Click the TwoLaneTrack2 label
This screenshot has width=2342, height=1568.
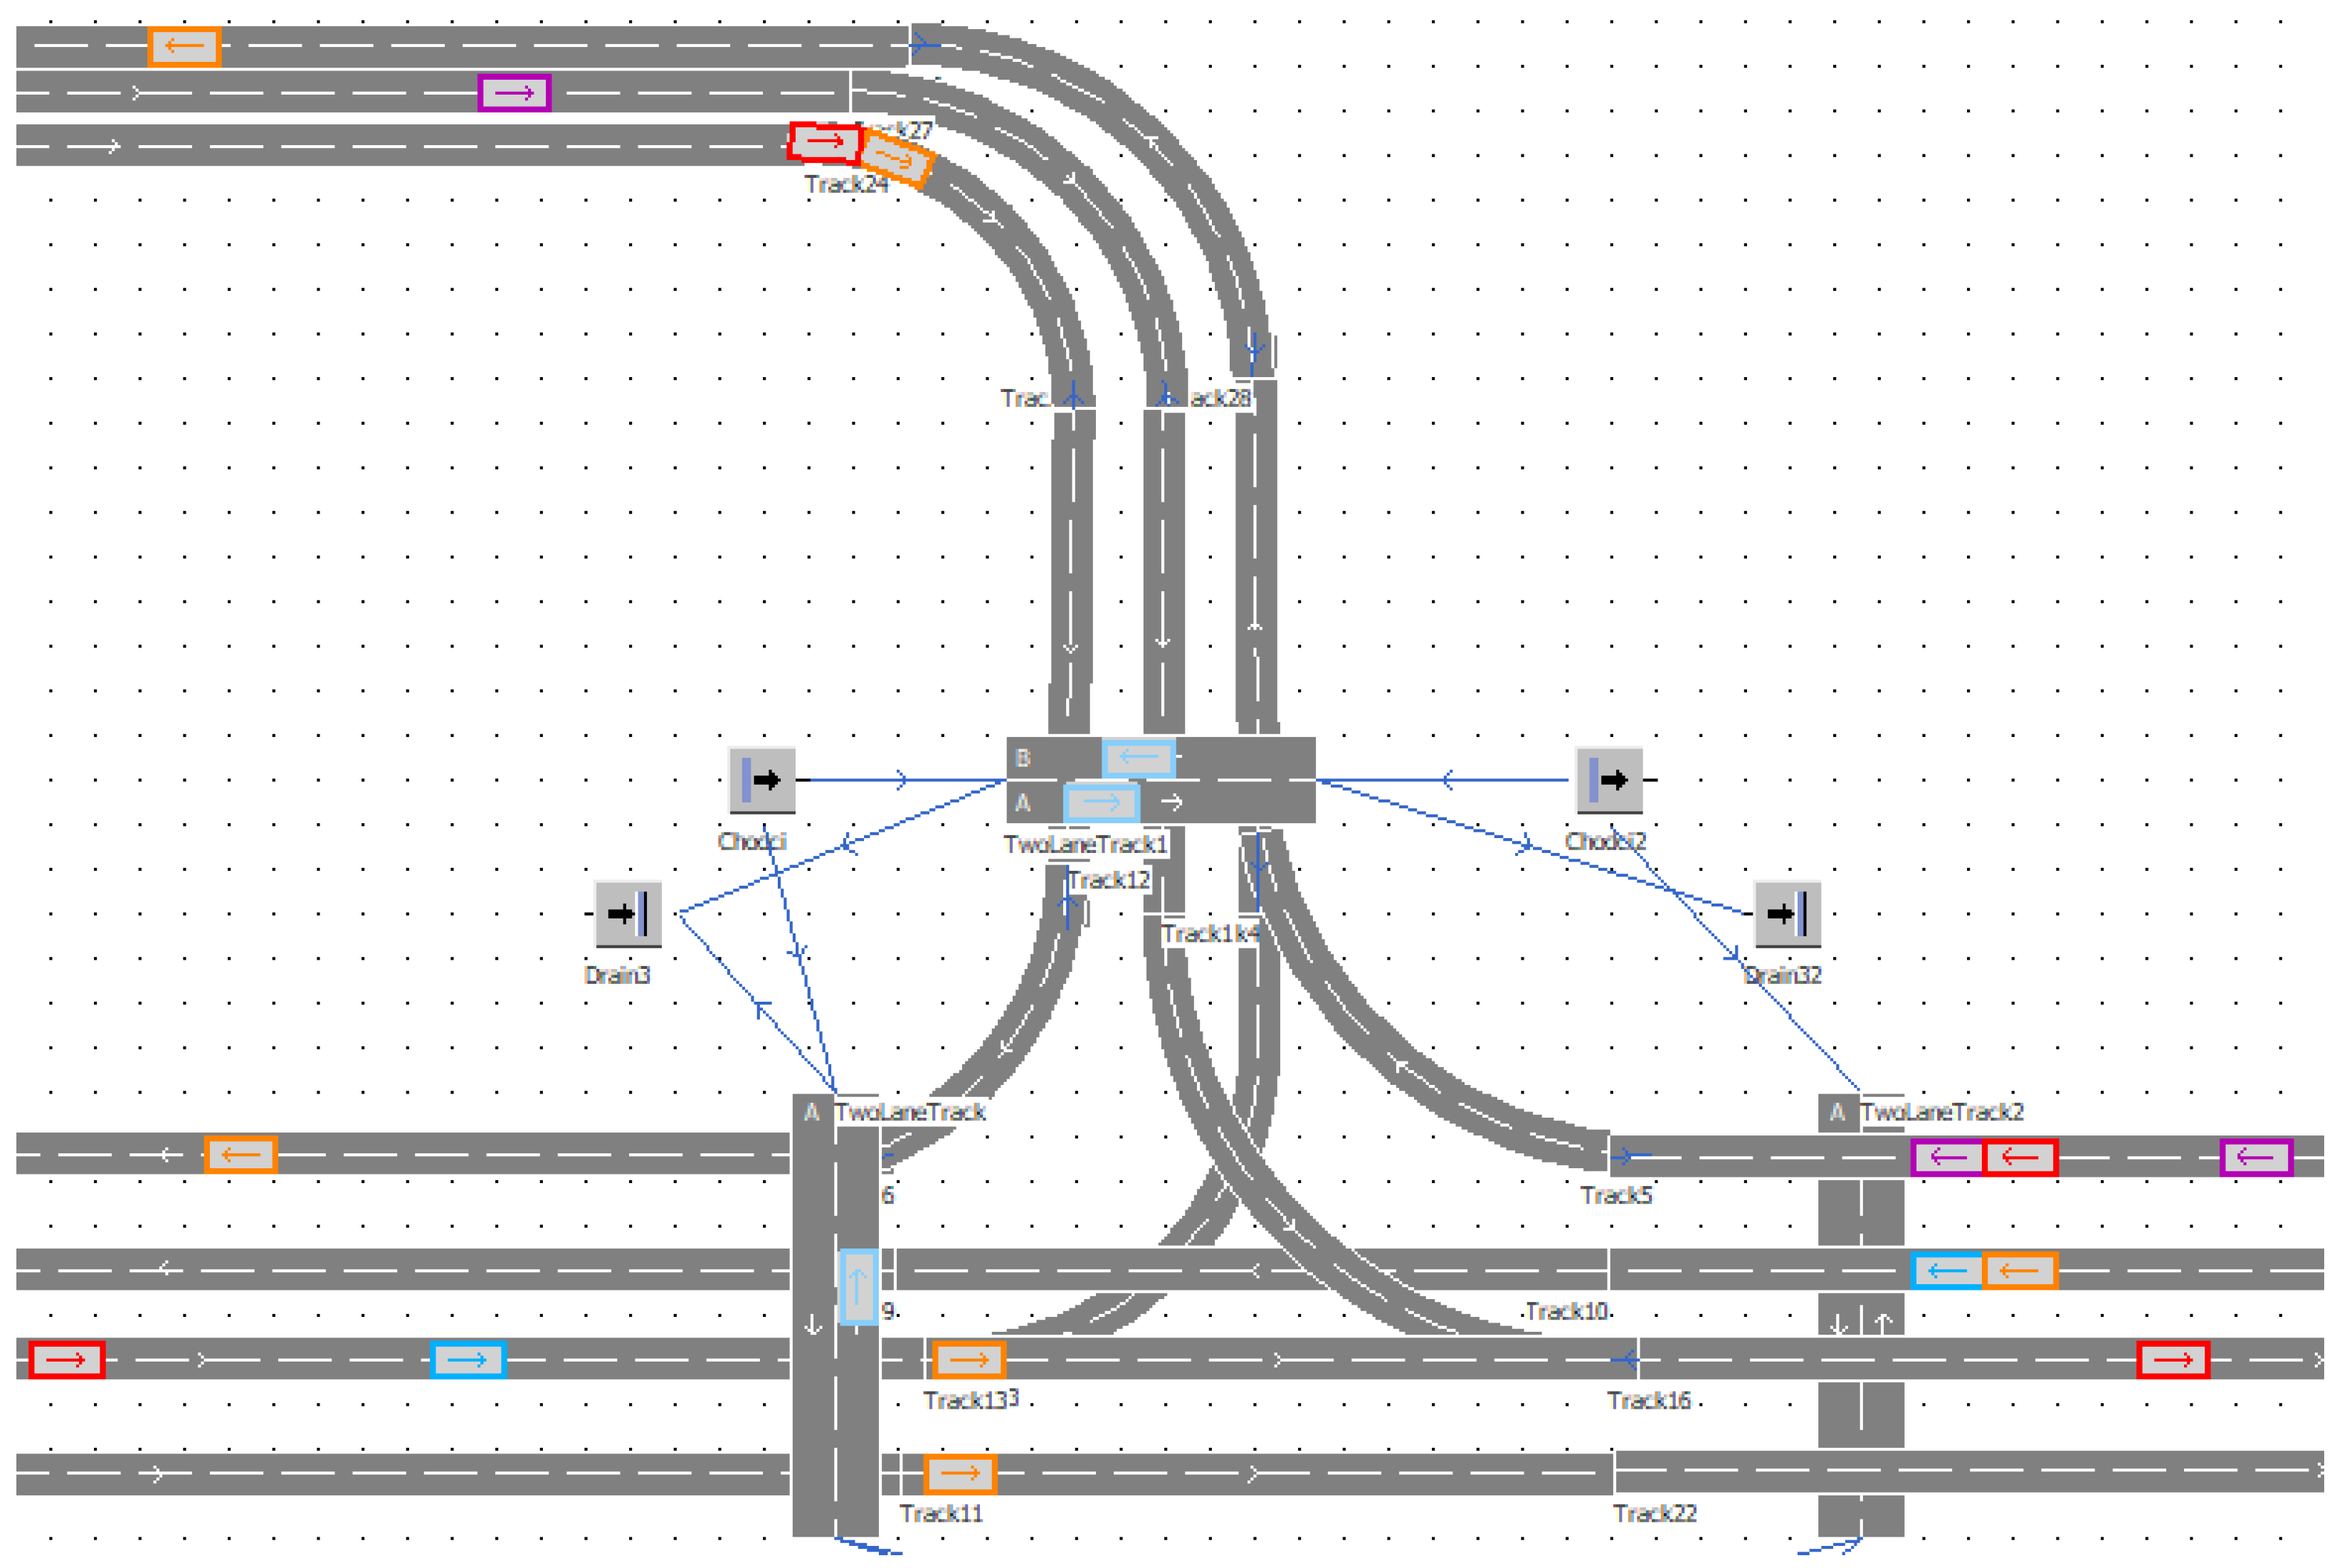[1941, 1111]
